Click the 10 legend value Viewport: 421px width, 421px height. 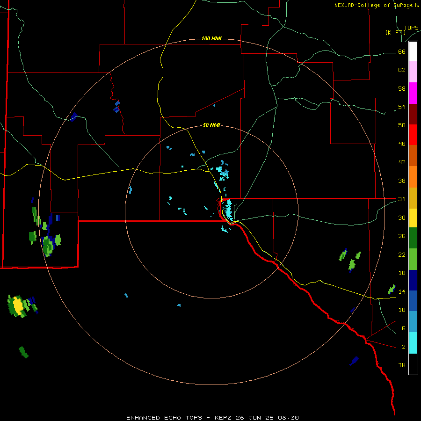tap(402, 310)
